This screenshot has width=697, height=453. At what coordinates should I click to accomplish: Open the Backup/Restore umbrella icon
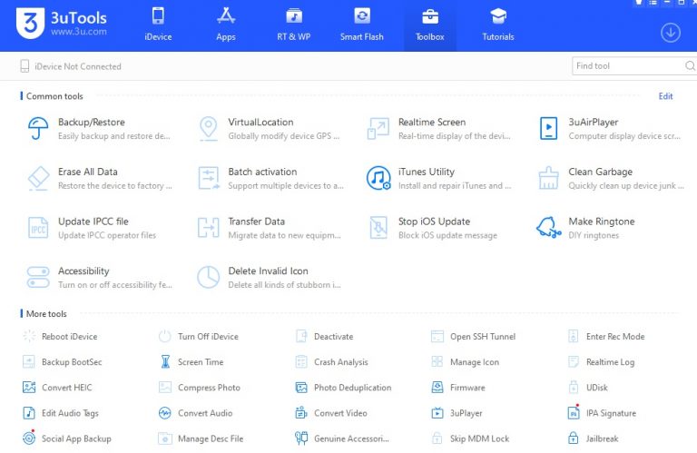point(38,128)
